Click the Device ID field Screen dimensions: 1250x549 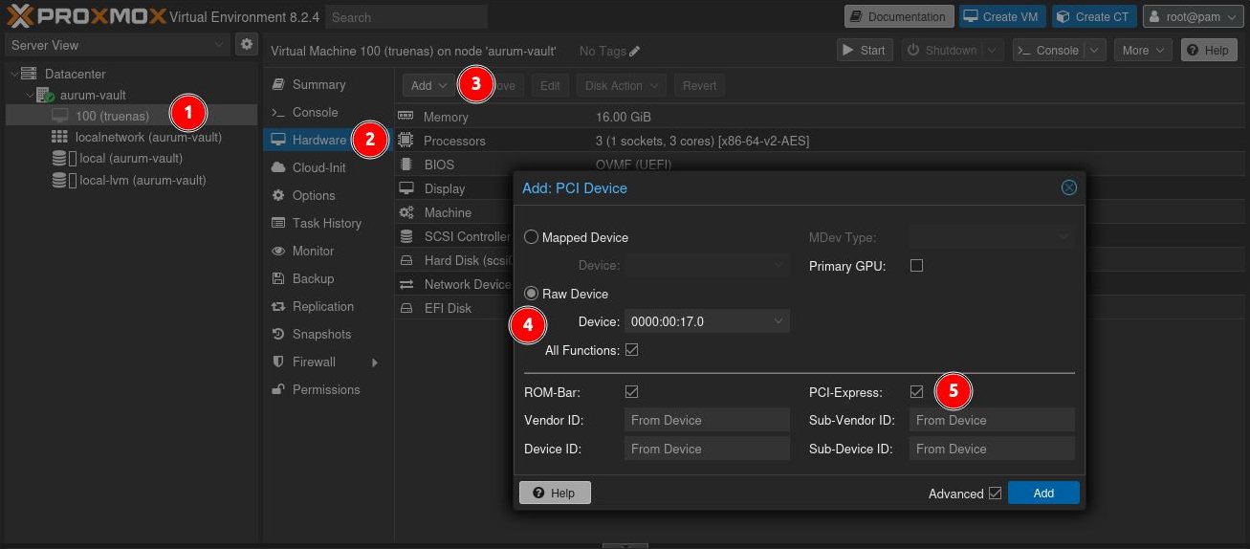[x=707, y=449]
